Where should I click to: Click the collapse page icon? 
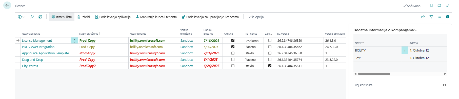[448, 6]
